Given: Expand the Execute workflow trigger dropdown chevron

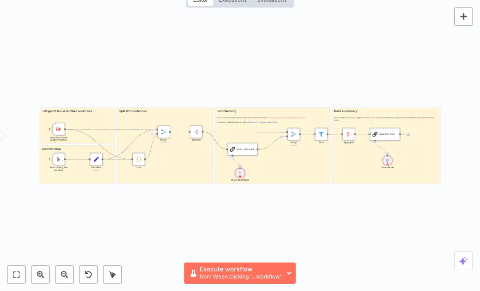Looking at the screenshot, I should [x=289, y=273].
